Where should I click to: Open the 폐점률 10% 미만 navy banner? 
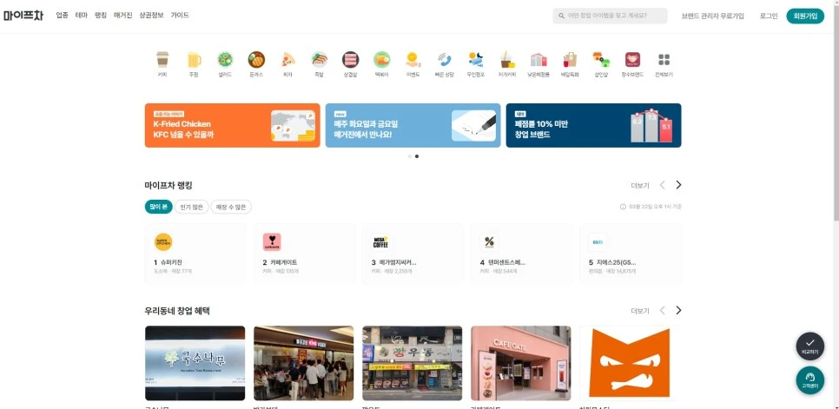point(593,126)
